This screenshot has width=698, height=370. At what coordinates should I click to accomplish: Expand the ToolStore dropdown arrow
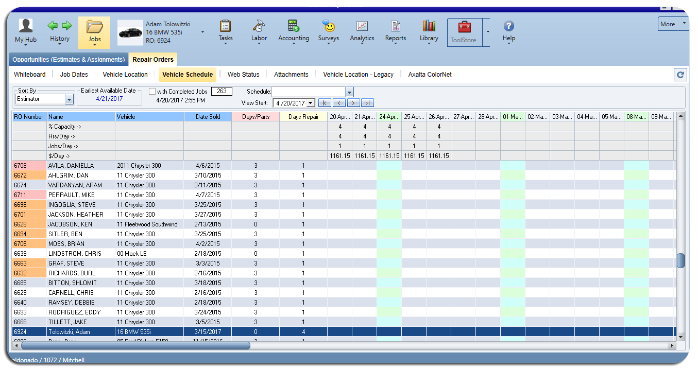click(x=487, y=32)
